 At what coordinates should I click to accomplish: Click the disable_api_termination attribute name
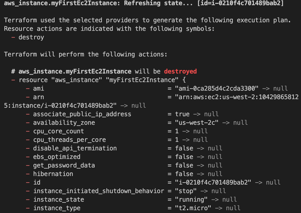point(75,148)
